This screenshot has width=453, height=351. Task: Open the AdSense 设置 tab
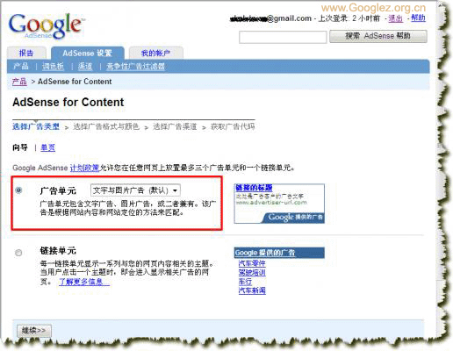tap(88, 53)
